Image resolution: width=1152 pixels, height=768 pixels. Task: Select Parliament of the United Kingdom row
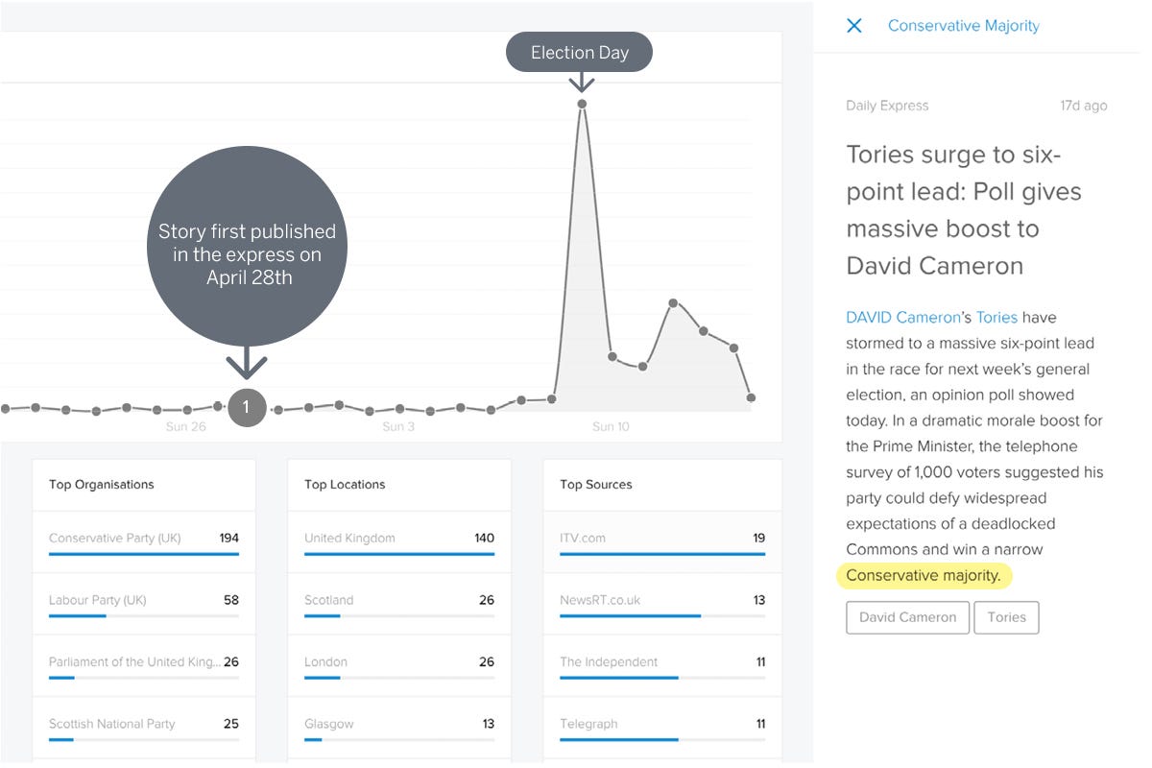[x=144, y=666]
